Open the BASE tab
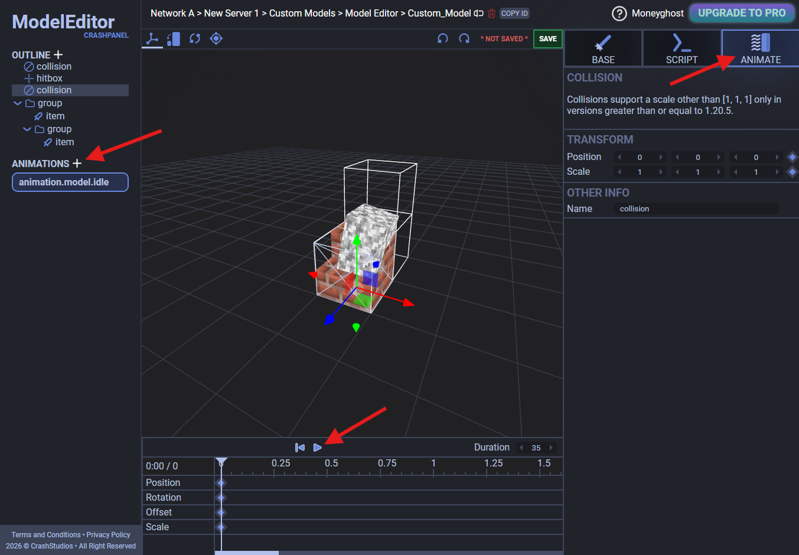This screenshot has width=799, height=555. (603, 48)
